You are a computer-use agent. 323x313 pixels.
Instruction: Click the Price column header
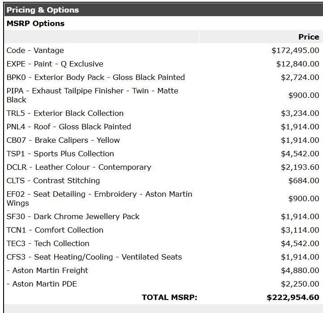coord(308,37)
